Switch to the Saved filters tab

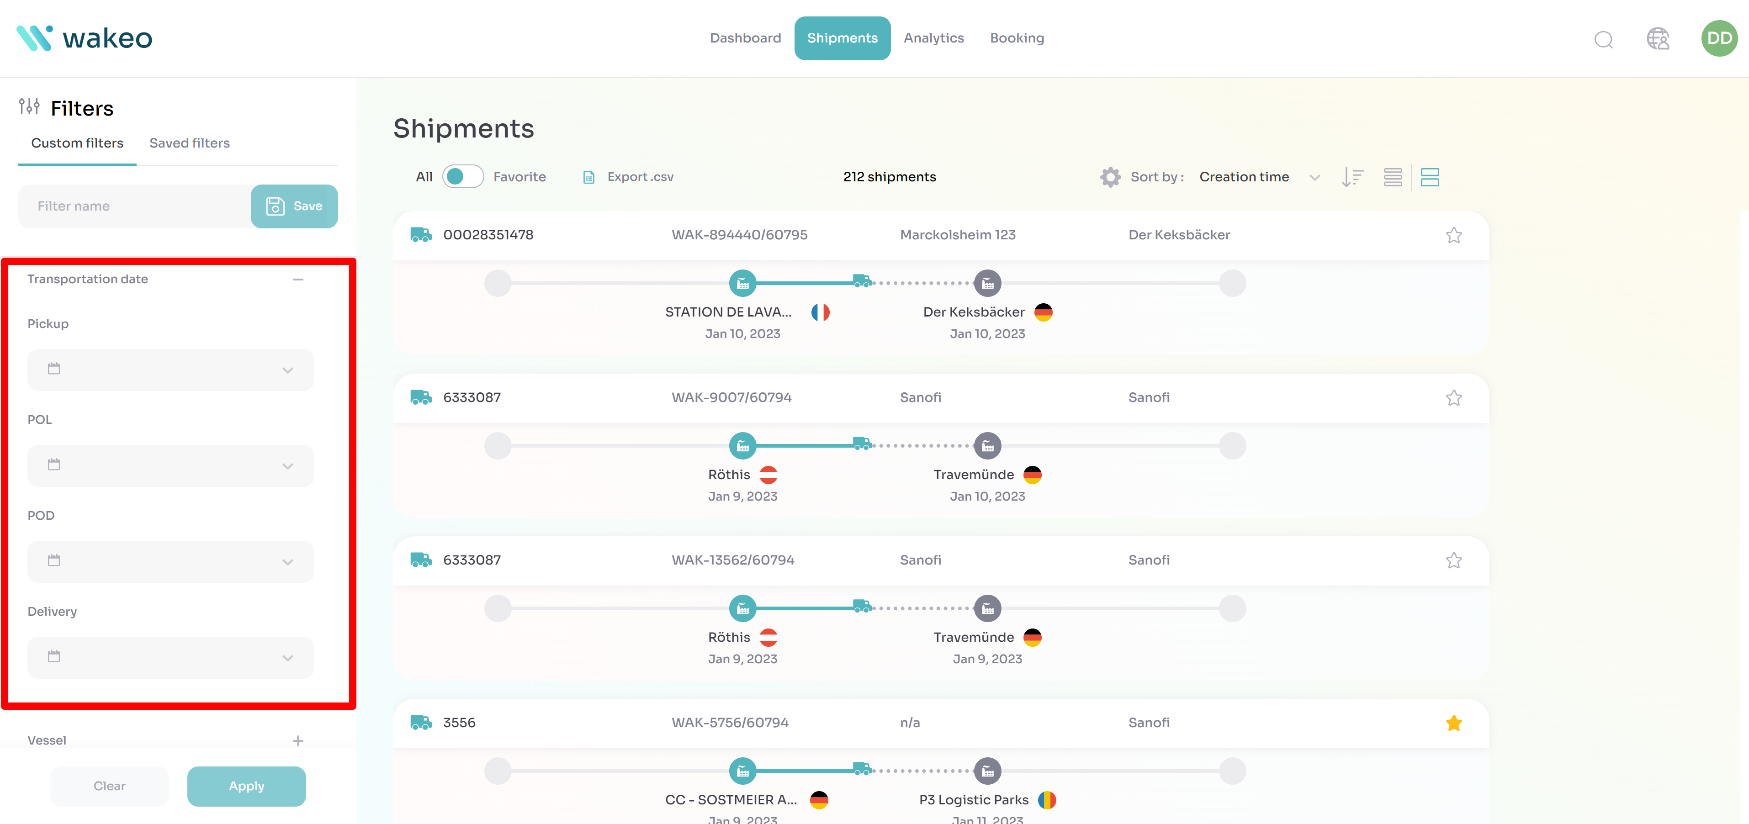coord(190,143)
